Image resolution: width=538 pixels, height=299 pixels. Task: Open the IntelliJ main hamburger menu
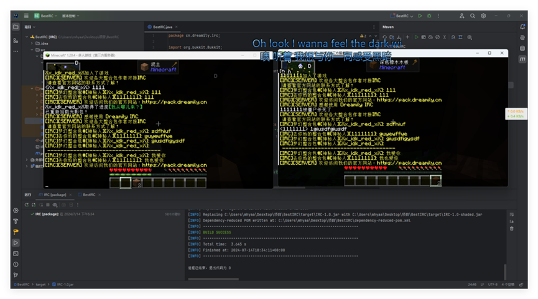pos(26,16)
